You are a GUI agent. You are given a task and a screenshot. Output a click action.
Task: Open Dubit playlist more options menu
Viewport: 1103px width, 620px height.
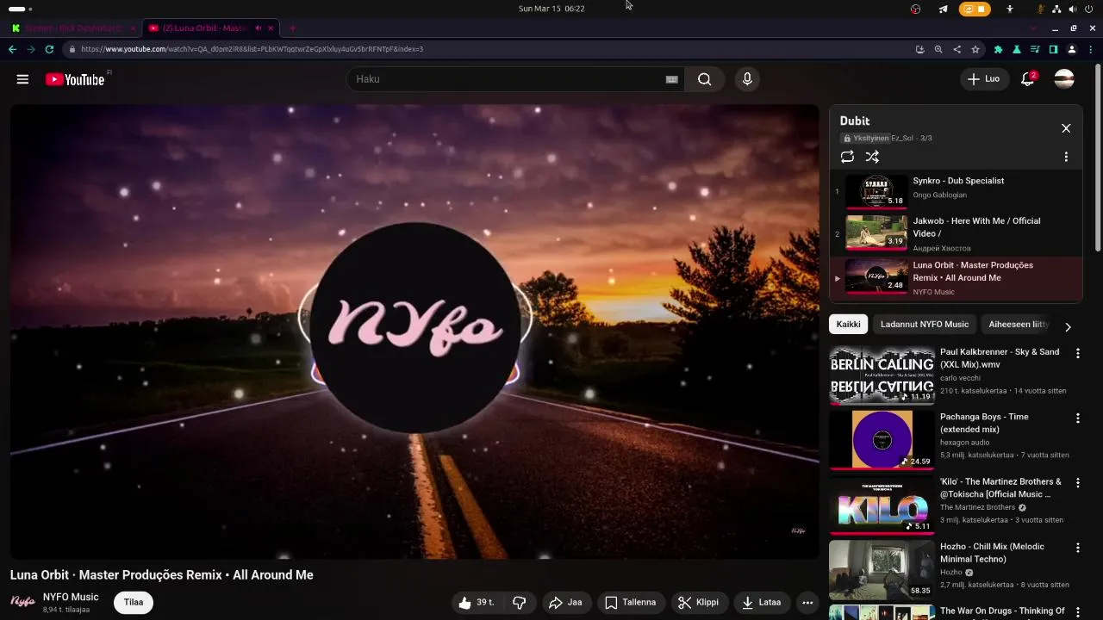[1066, 157]
